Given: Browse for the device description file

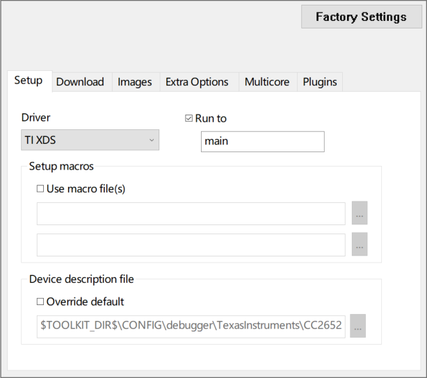Looking at the screenshot, I should coord(358,326).
